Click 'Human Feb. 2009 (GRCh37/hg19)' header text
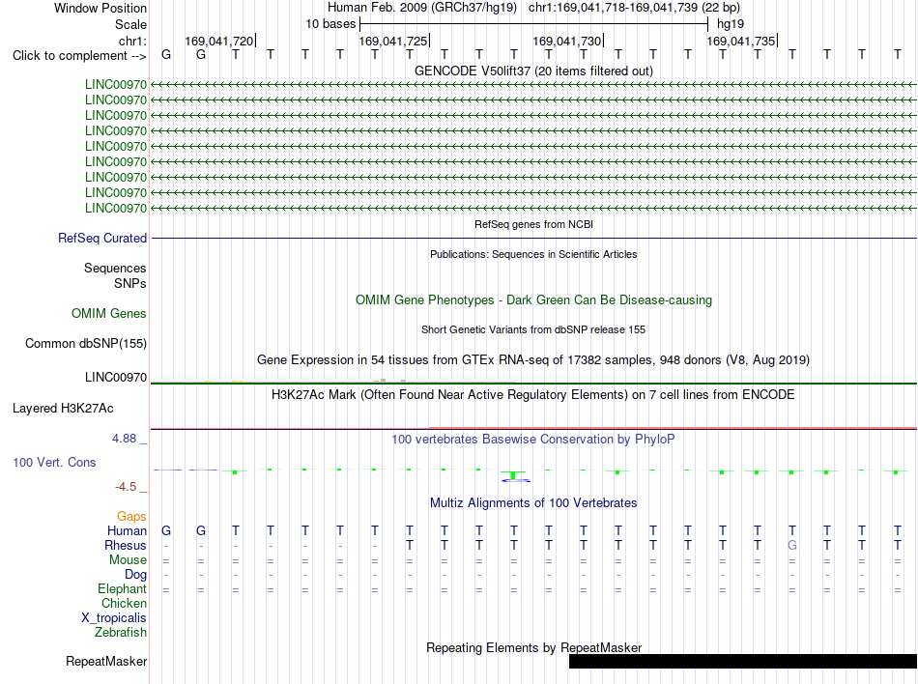Viewport: 918px width, 684px height. [x=422, y=8]
